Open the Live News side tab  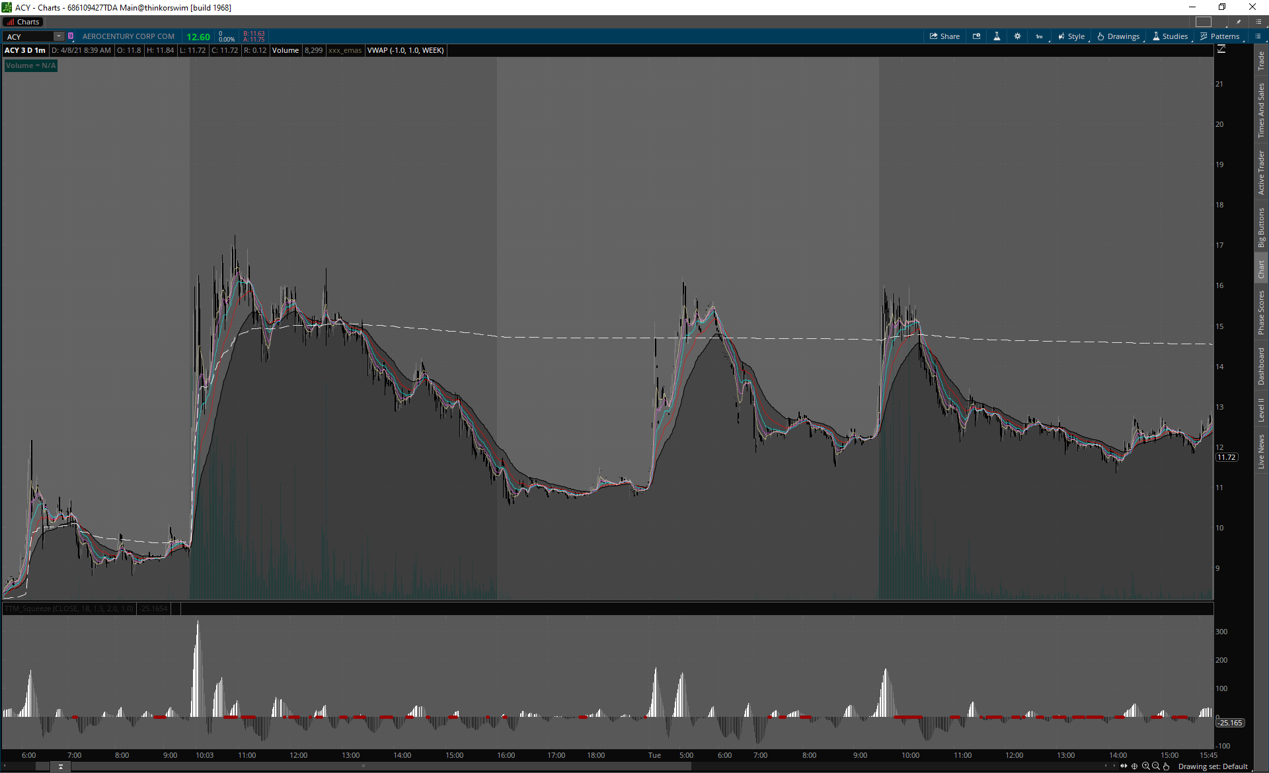point(1261,451)
